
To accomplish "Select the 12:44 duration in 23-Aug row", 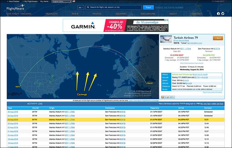I will click(x=207, y=123).
